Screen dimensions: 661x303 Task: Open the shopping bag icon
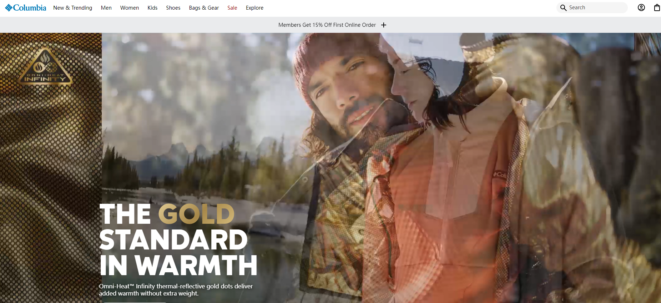click(657, 8)
